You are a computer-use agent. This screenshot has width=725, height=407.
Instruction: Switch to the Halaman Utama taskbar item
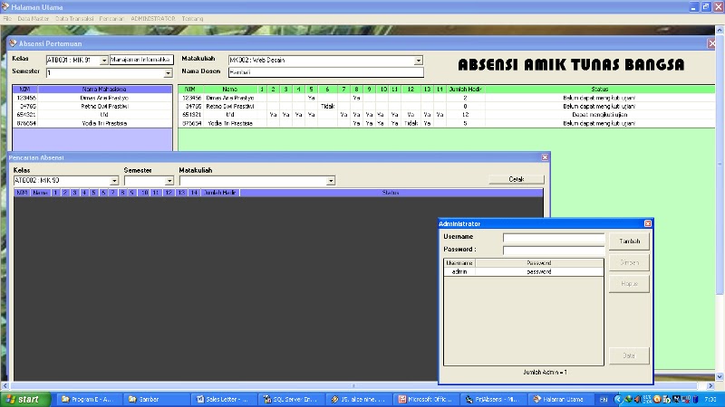click(561, 399)
